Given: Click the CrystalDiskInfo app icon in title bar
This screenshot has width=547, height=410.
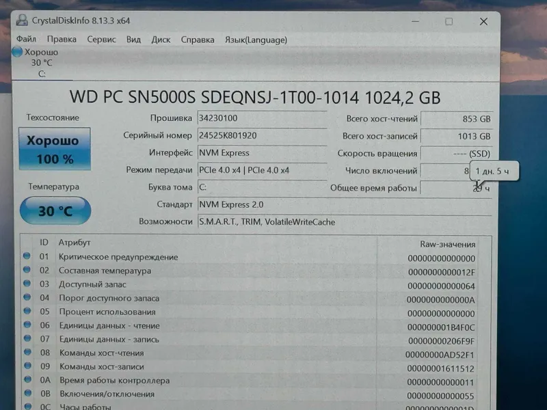Looking at the screenshot, I should pyautogui.click(x=22, y=20).
